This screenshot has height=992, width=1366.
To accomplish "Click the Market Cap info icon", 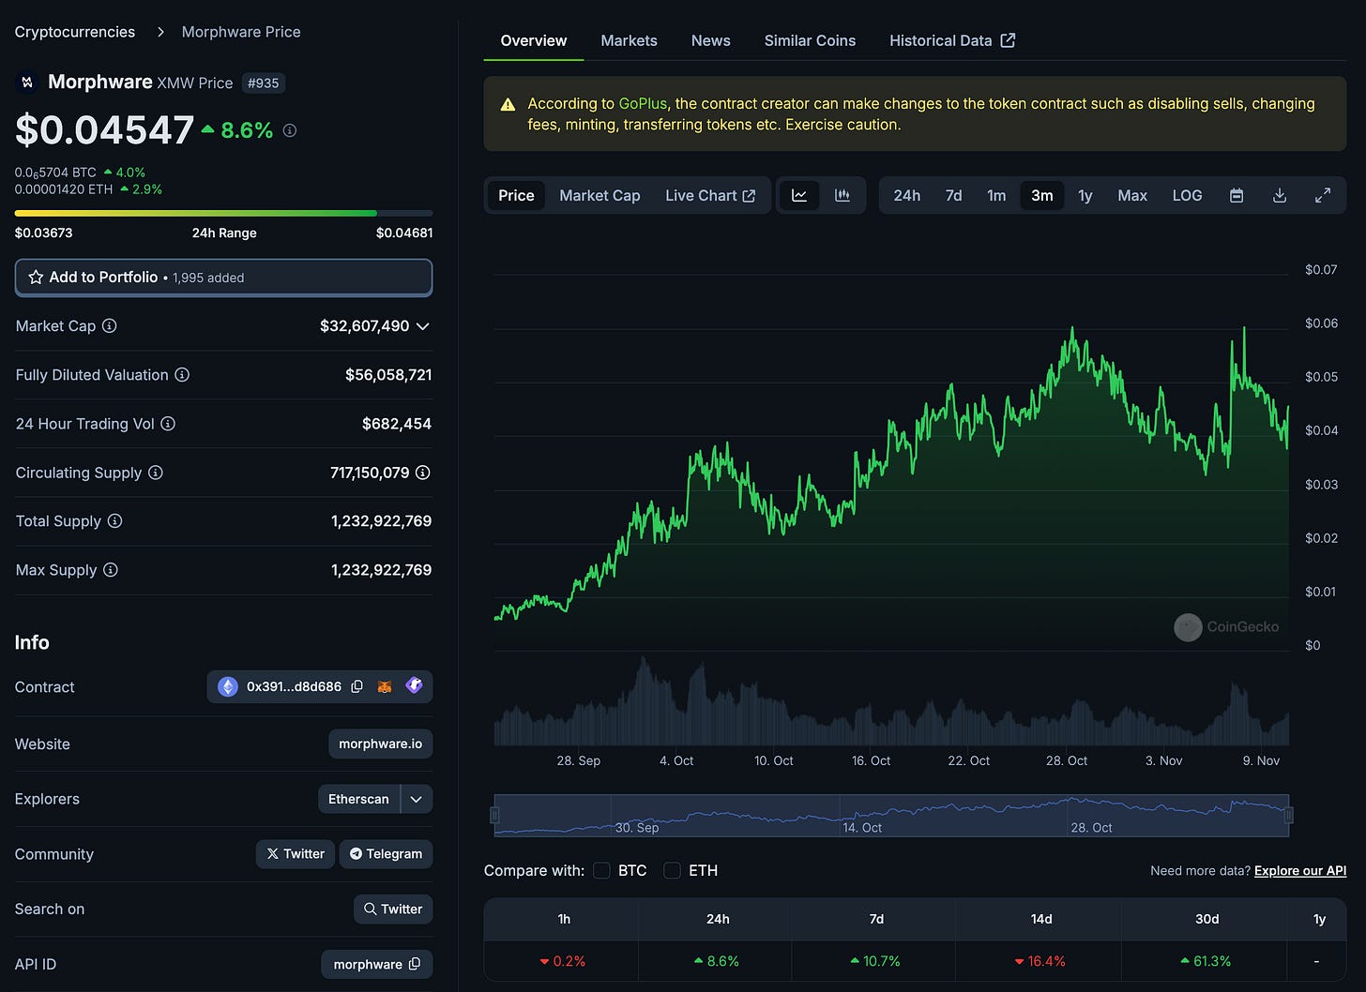I will [110, 325].
